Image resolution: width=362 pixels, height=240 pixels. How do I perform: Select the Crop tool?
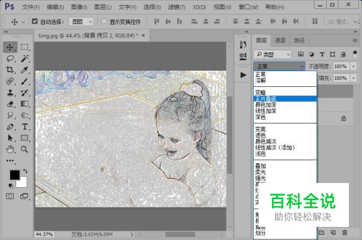(x=10, y=70)
